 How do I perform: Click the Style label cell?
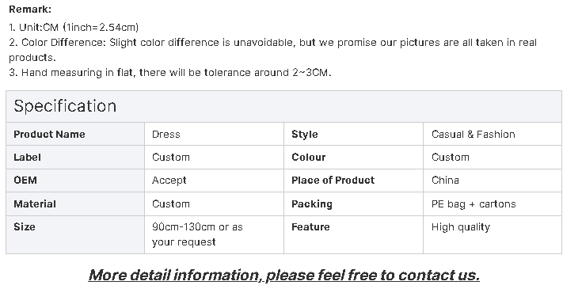tap(353, 134)
